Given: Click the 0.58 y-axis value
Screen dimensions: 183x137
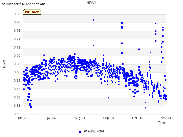Looking at the screenshot, I should pyautogui.click(x=17, y=106).
